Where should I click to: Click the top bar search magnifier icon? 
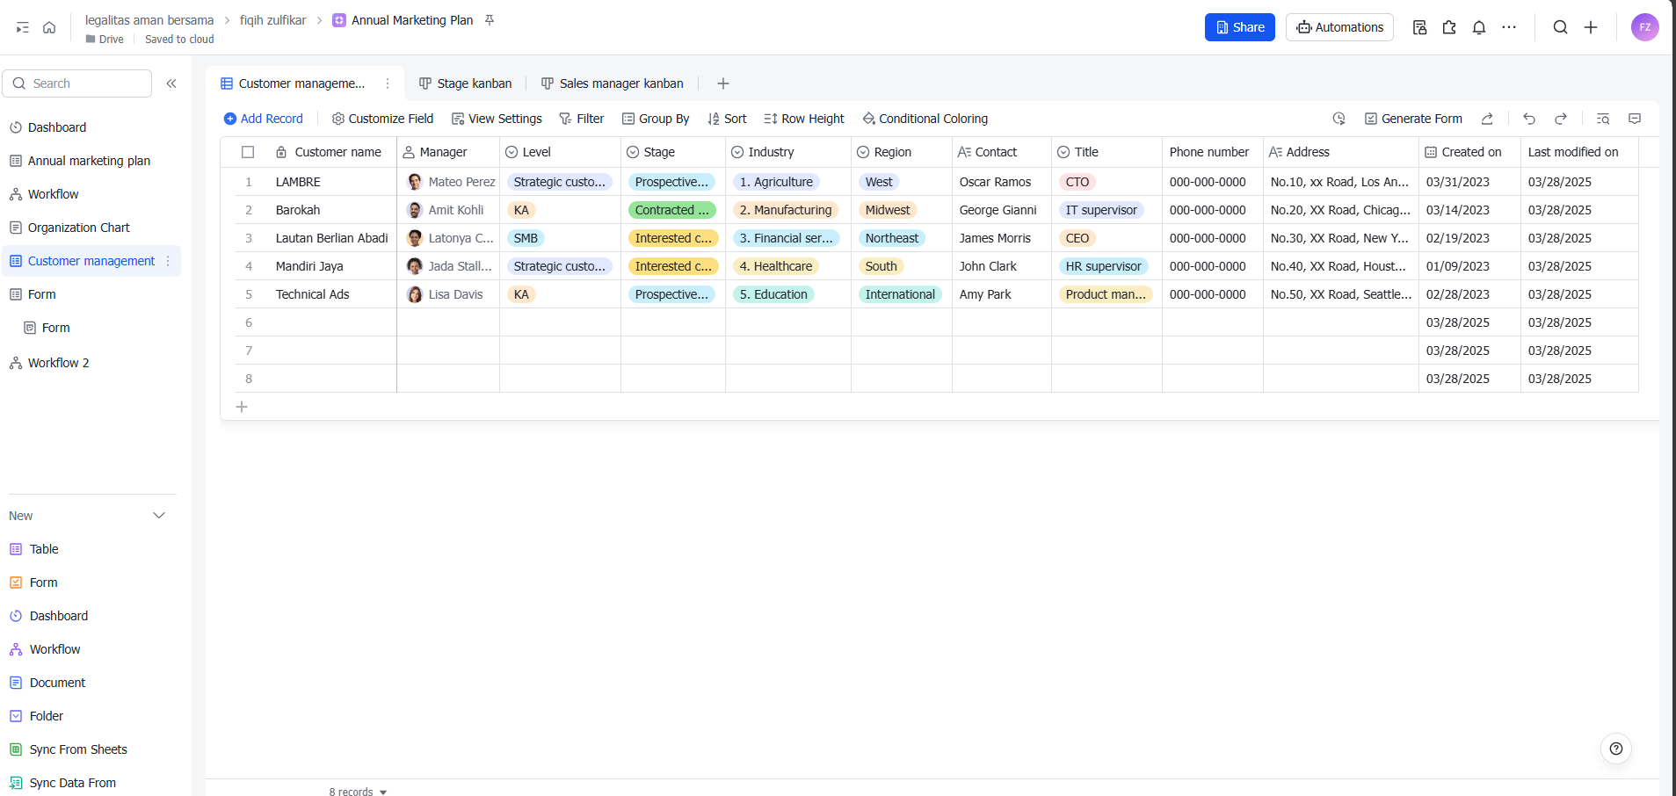[x=1560, y=27]
